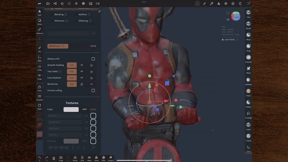288x162 pixels.
Task: Pin the material panel open
Action: (x=99, y=12)
